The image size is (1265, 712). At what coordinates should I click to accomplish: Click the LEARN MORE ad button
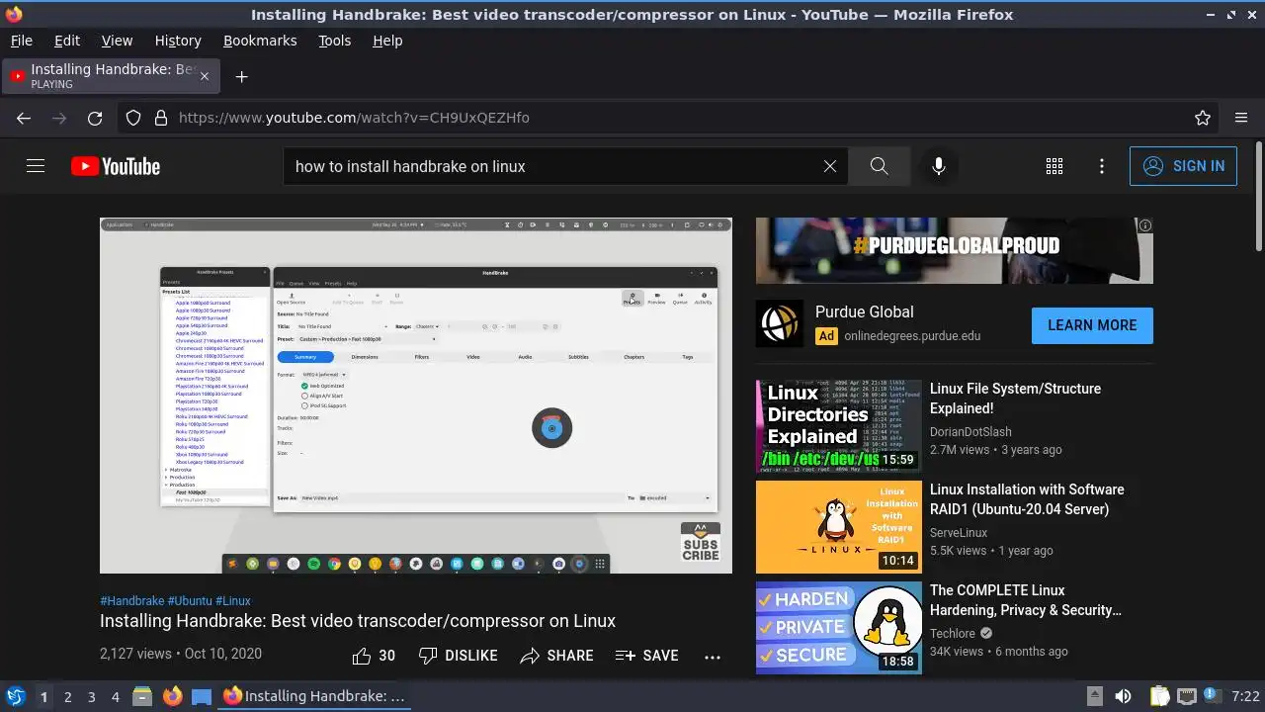coord(1092,325)
